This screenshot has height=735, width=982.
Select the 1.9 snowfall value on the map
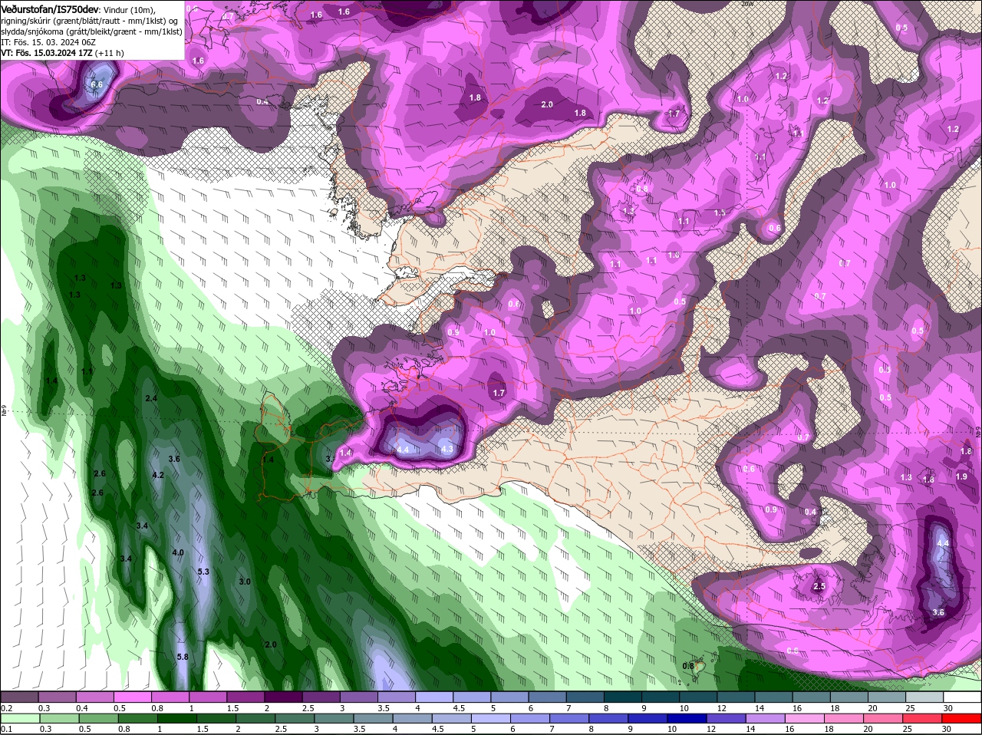(961, 476)
